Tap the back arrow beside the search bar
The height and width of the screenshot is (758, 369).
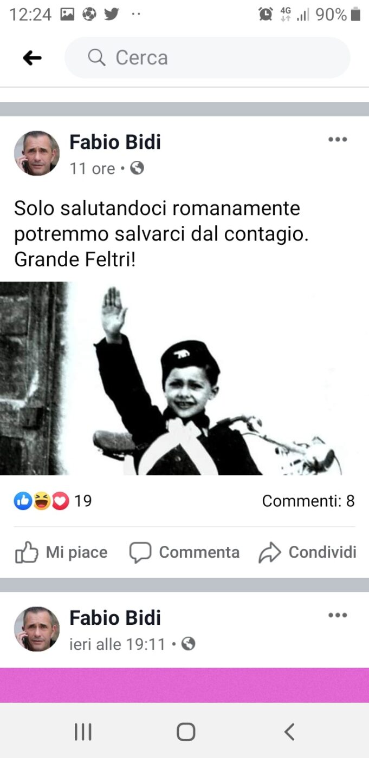click(32, 58)
